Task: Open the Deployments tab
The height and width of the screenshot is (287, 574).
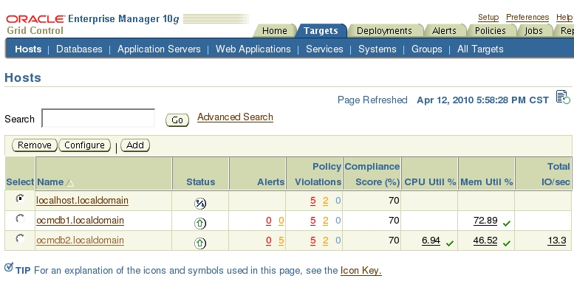Action: pyautogui.click(x=384, y=31)
